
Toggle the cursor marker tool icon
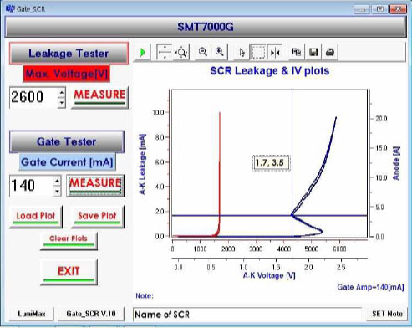click(x=275, y=52)
